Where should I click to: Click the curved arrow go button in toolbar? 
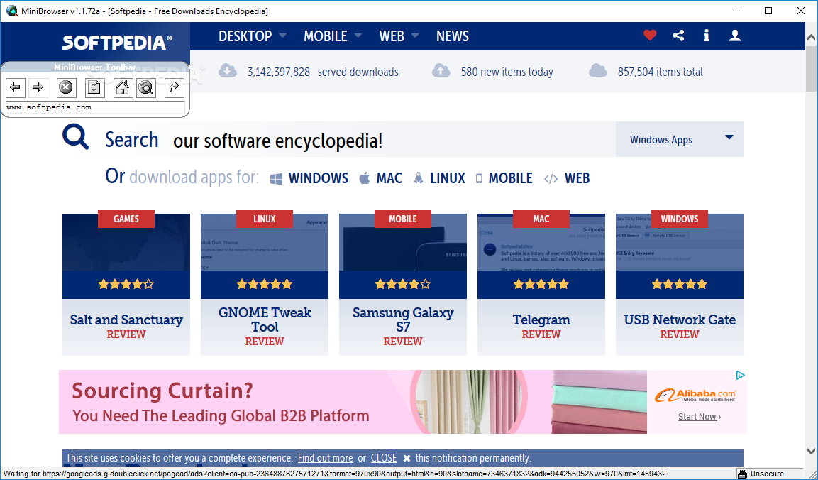[x=175, y=87]
